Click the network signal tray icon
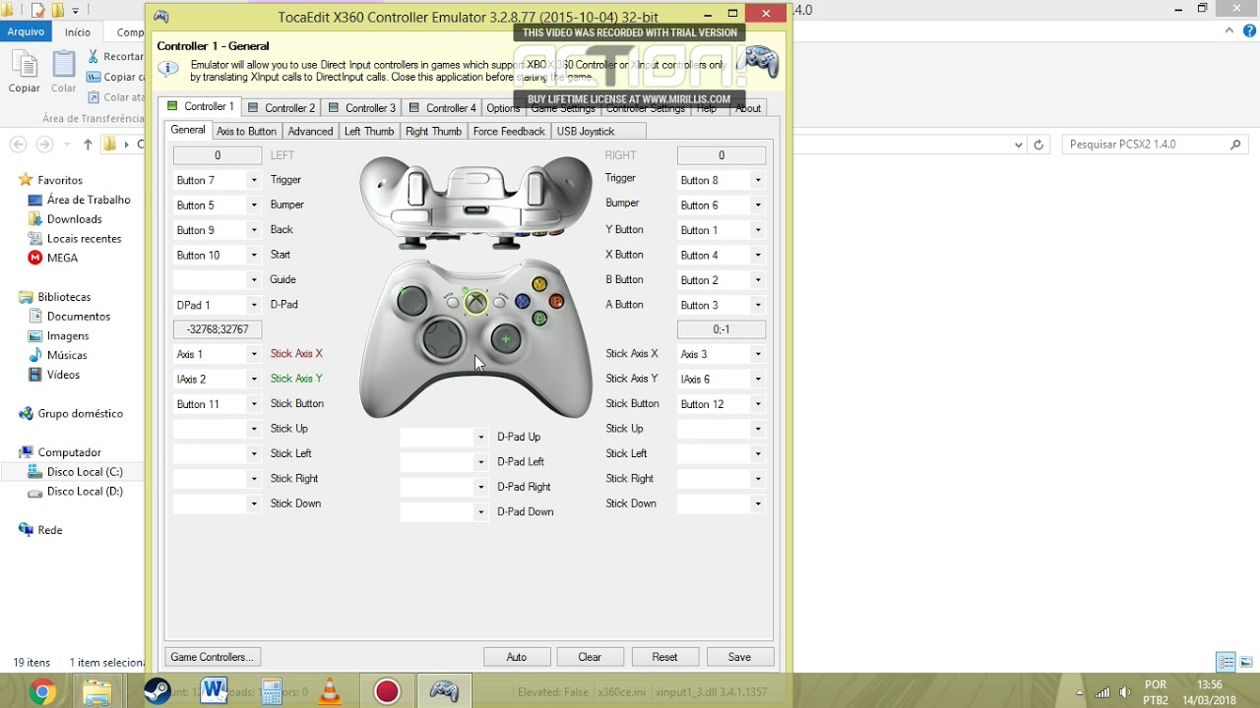The image size is (1260, 708). [1102, 692]
